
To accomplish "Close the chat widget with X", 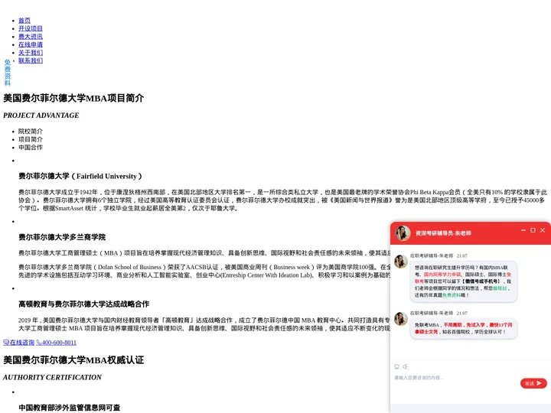I will [x=543, y=230].
